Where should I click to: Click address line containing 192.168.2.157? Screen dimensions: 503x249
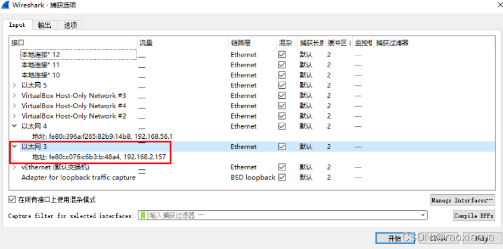pyautogui.click(x=99, y=157)
